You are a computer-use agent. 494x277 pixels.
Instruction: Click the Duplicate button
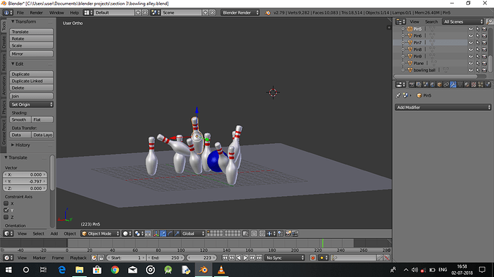[32, 74]
